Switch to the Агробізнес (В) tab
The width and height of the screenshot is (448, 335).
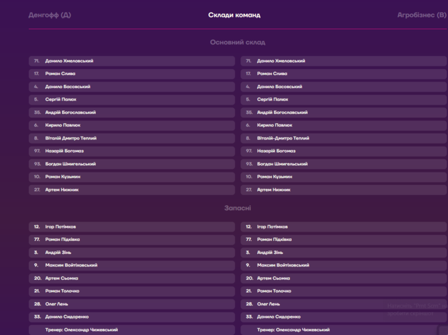coord(422,15)
